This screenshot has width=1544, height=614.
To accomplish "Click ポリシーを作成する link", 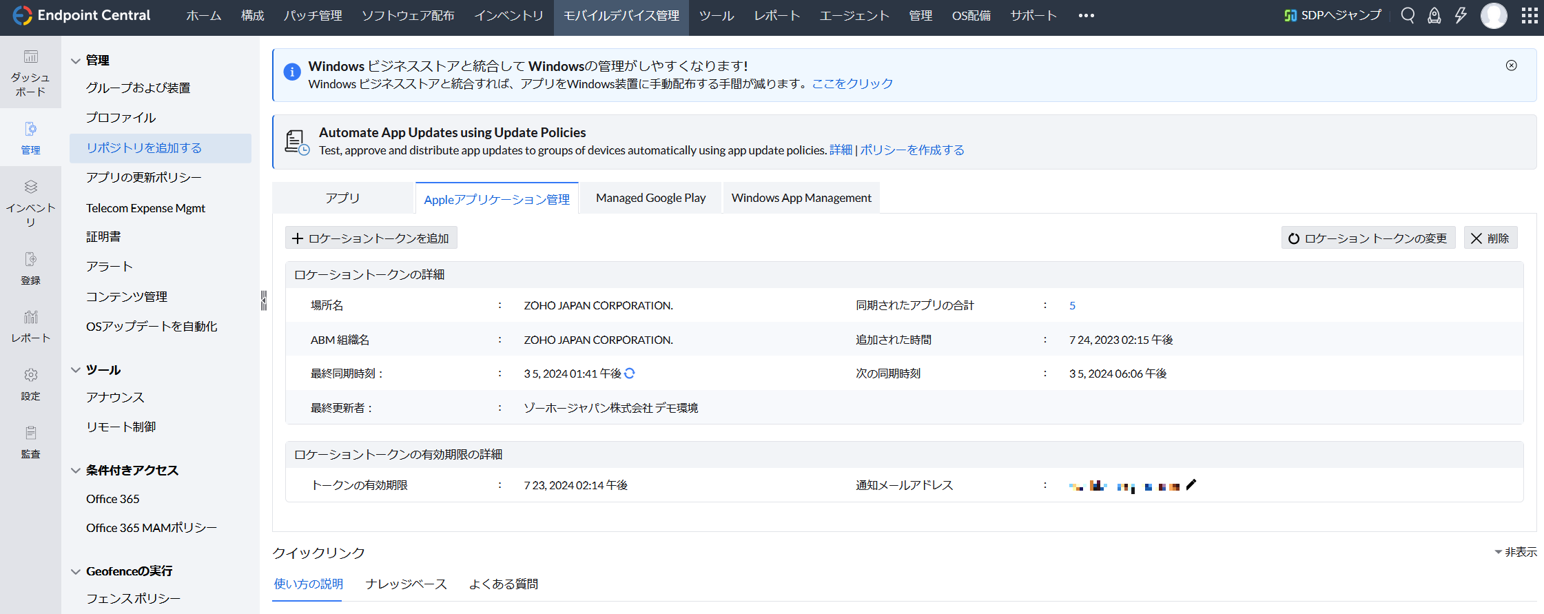I will click(912, 150).
